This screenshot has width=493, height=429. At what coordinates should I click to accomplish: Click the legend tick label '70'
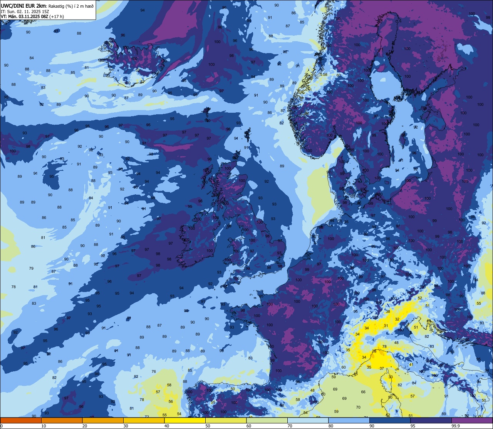(x=290, y=426)
